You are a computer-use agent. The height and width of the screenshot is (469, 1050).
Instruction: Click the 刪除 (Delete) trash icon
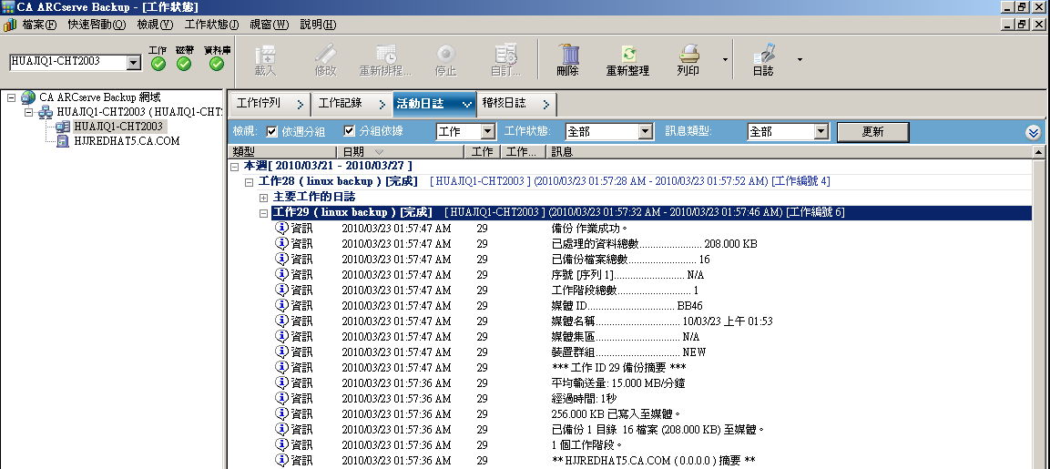coord(567,55)
